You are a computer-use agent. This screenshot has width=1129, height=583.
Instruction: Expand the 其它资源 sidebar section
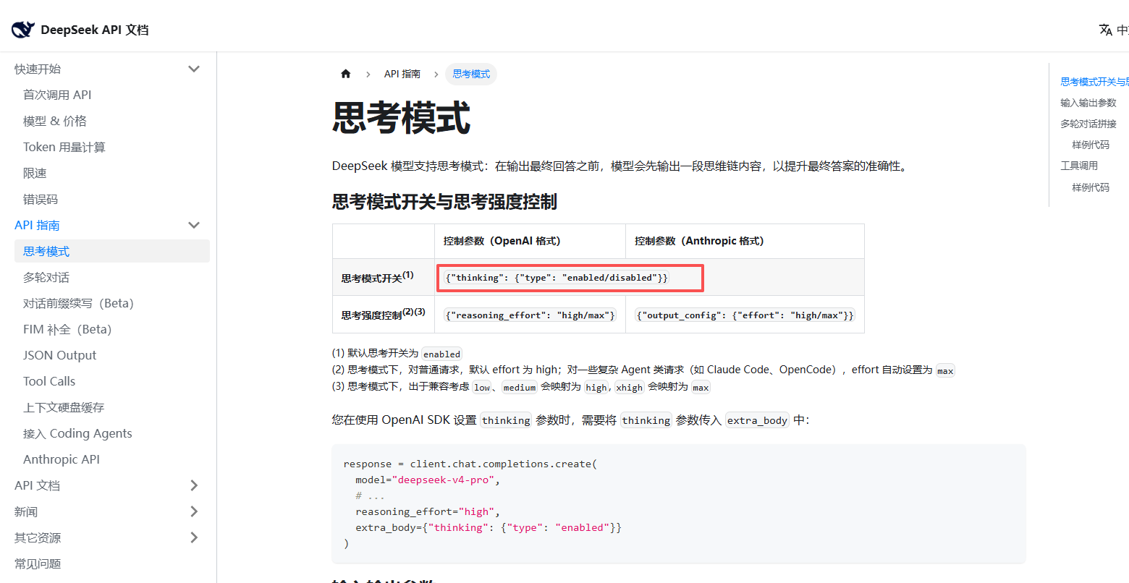click(x=193, y=537)
